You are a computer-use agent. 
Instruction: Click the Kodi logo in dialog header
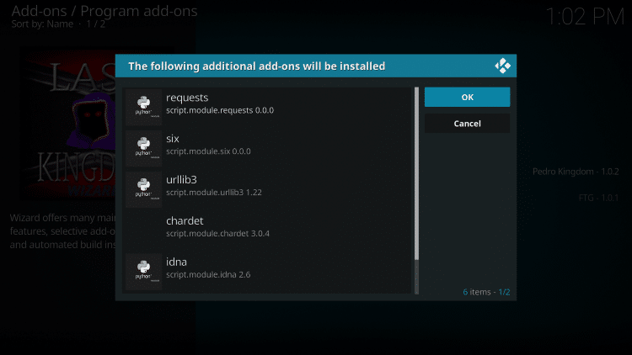502,66
